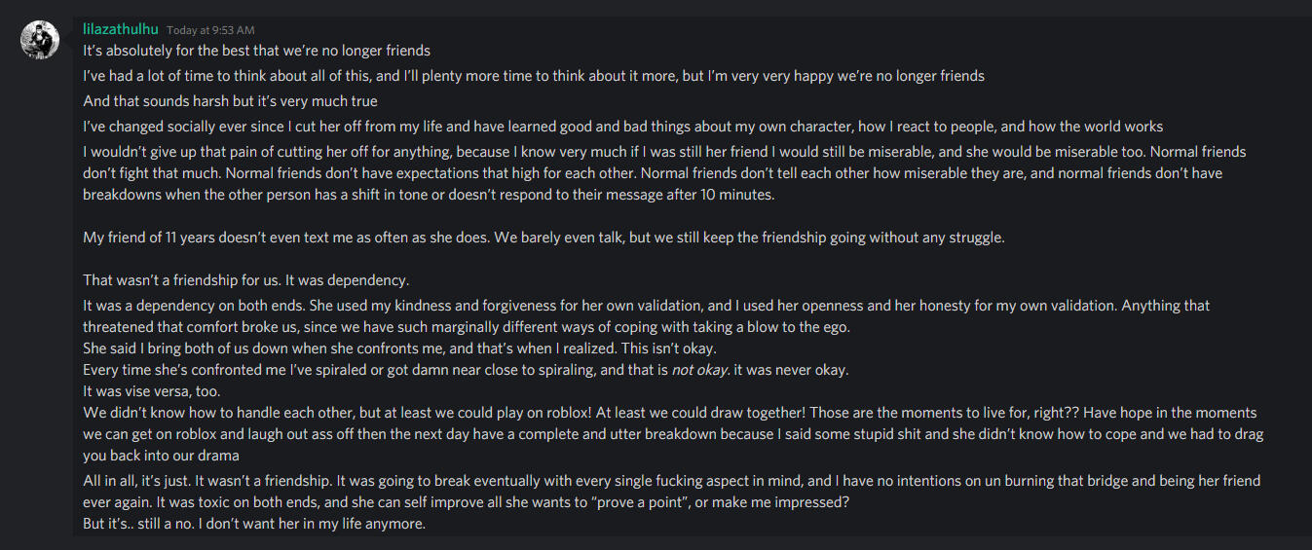Click the line starting "I've changed socially"
Viewport: 1312px width, 550px height.
(622, 127)
